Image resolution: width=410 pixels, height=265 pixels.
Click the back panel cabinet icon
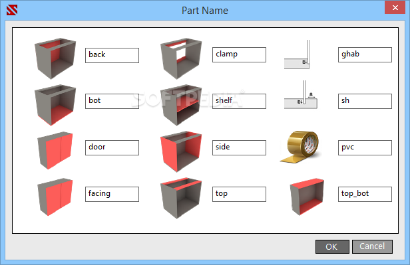click(x=55, y=58)
